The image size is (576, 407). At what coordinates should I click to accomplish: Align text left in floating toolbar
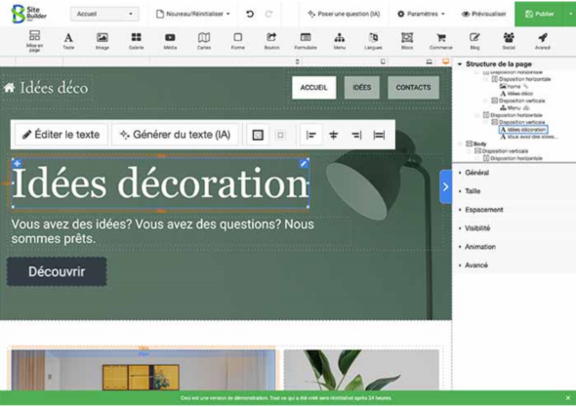pyautogui.click(x=310, y=135)
